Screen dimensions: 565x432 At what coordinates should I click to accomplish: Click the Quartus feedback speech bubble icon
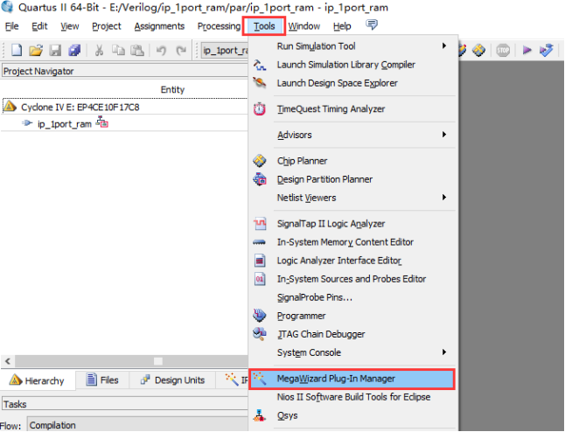pos(372,24)
